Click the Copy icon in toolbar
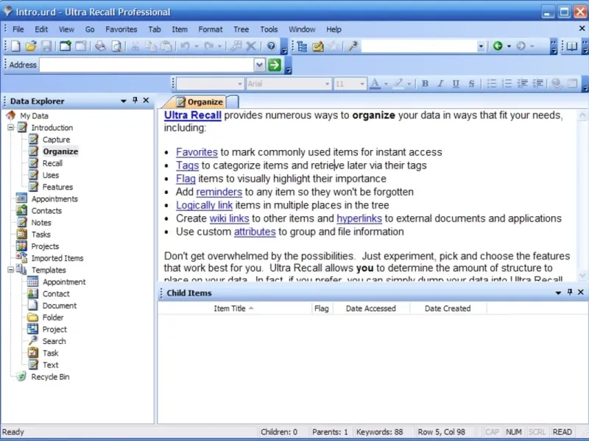This screenshot has height=441, width=589. 151,46
